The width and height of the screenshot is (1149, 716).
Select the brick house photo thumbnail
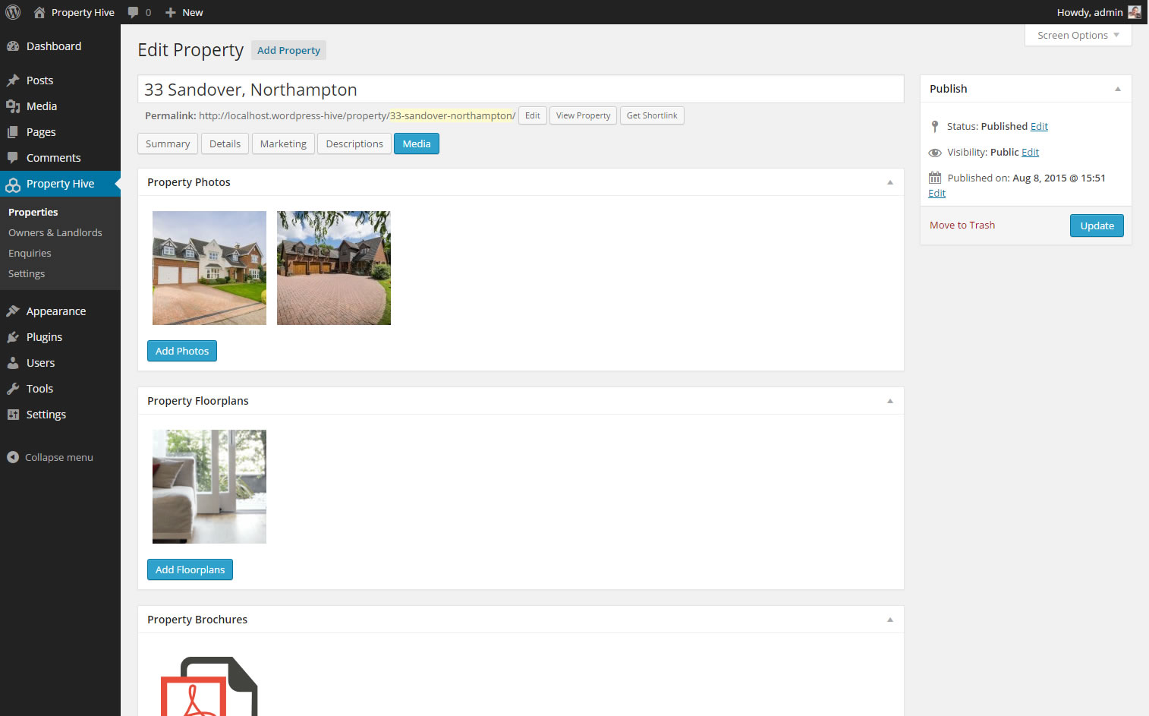pyautogui.click(x=334, y=268)
